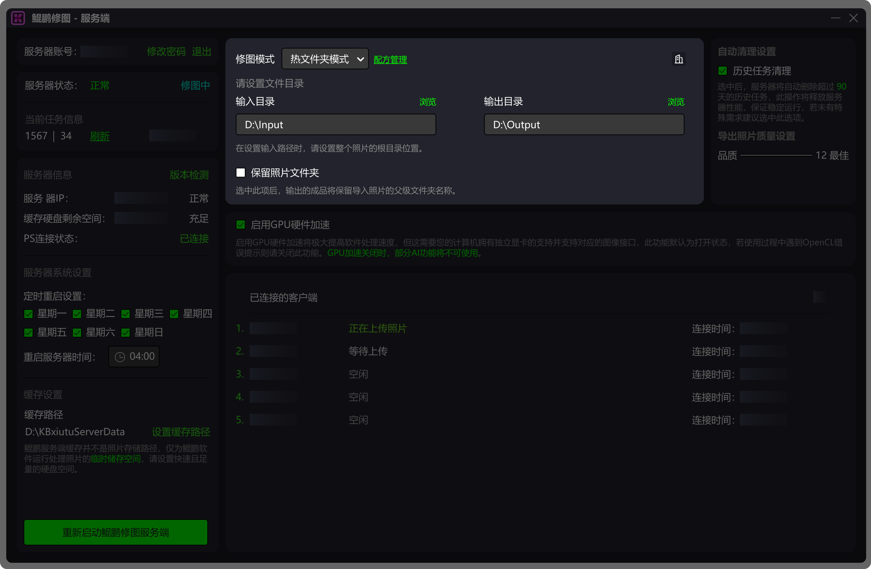Click the D:\Output path field

pyautogui.click(x=584, y=125)
